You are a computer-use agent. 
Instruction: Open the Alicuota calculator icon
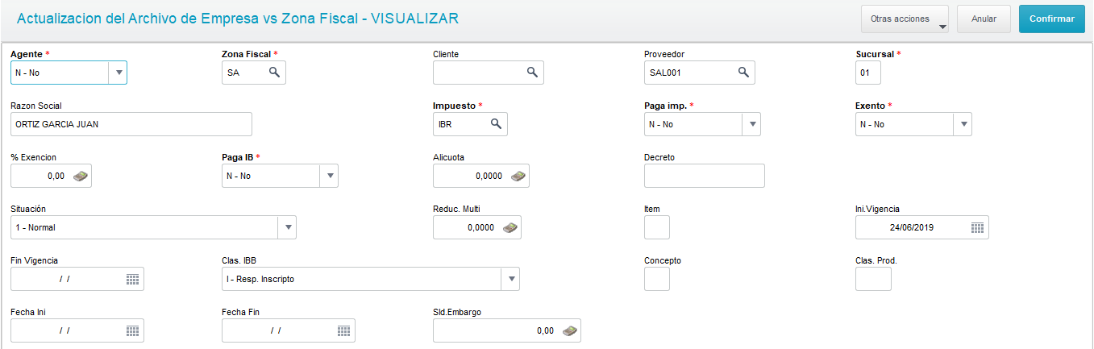pyautogui.click(x=518, y=176)
